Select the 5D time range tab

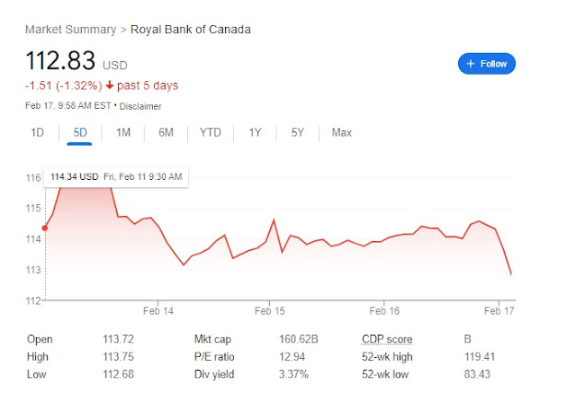click(x=80, y=132)
